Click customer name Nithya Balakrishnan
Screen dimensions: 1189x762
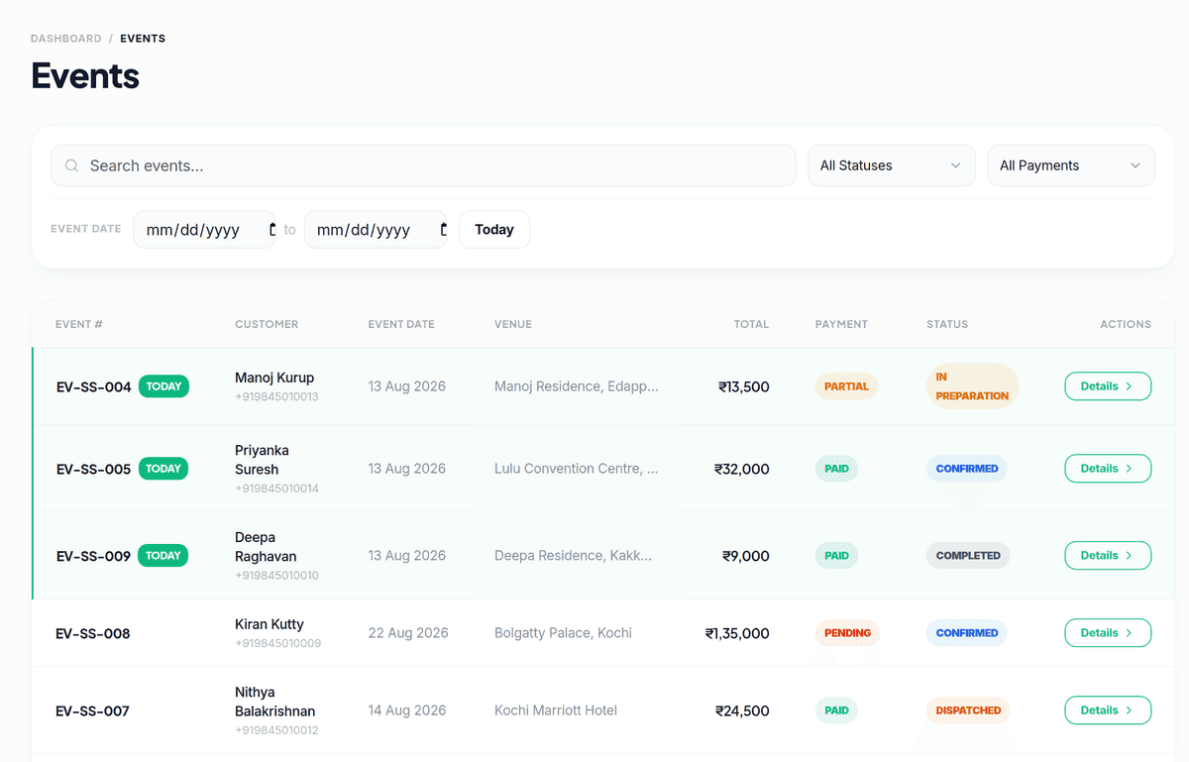coord(275,702)
